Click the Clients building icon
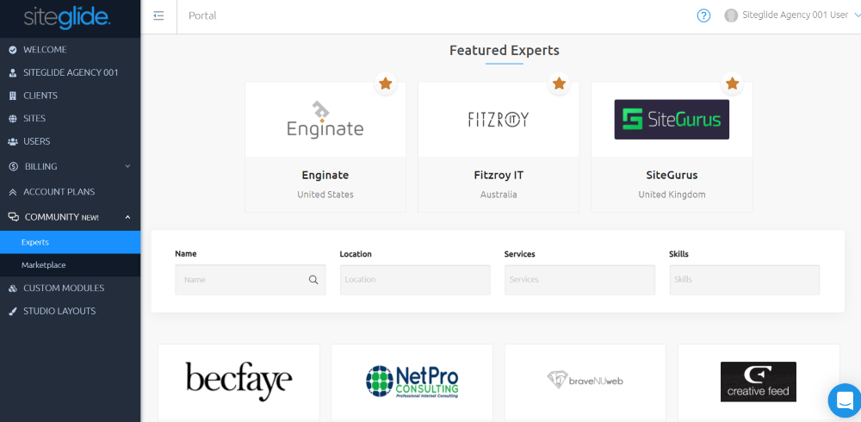861x422 pixels. [13, 96]
